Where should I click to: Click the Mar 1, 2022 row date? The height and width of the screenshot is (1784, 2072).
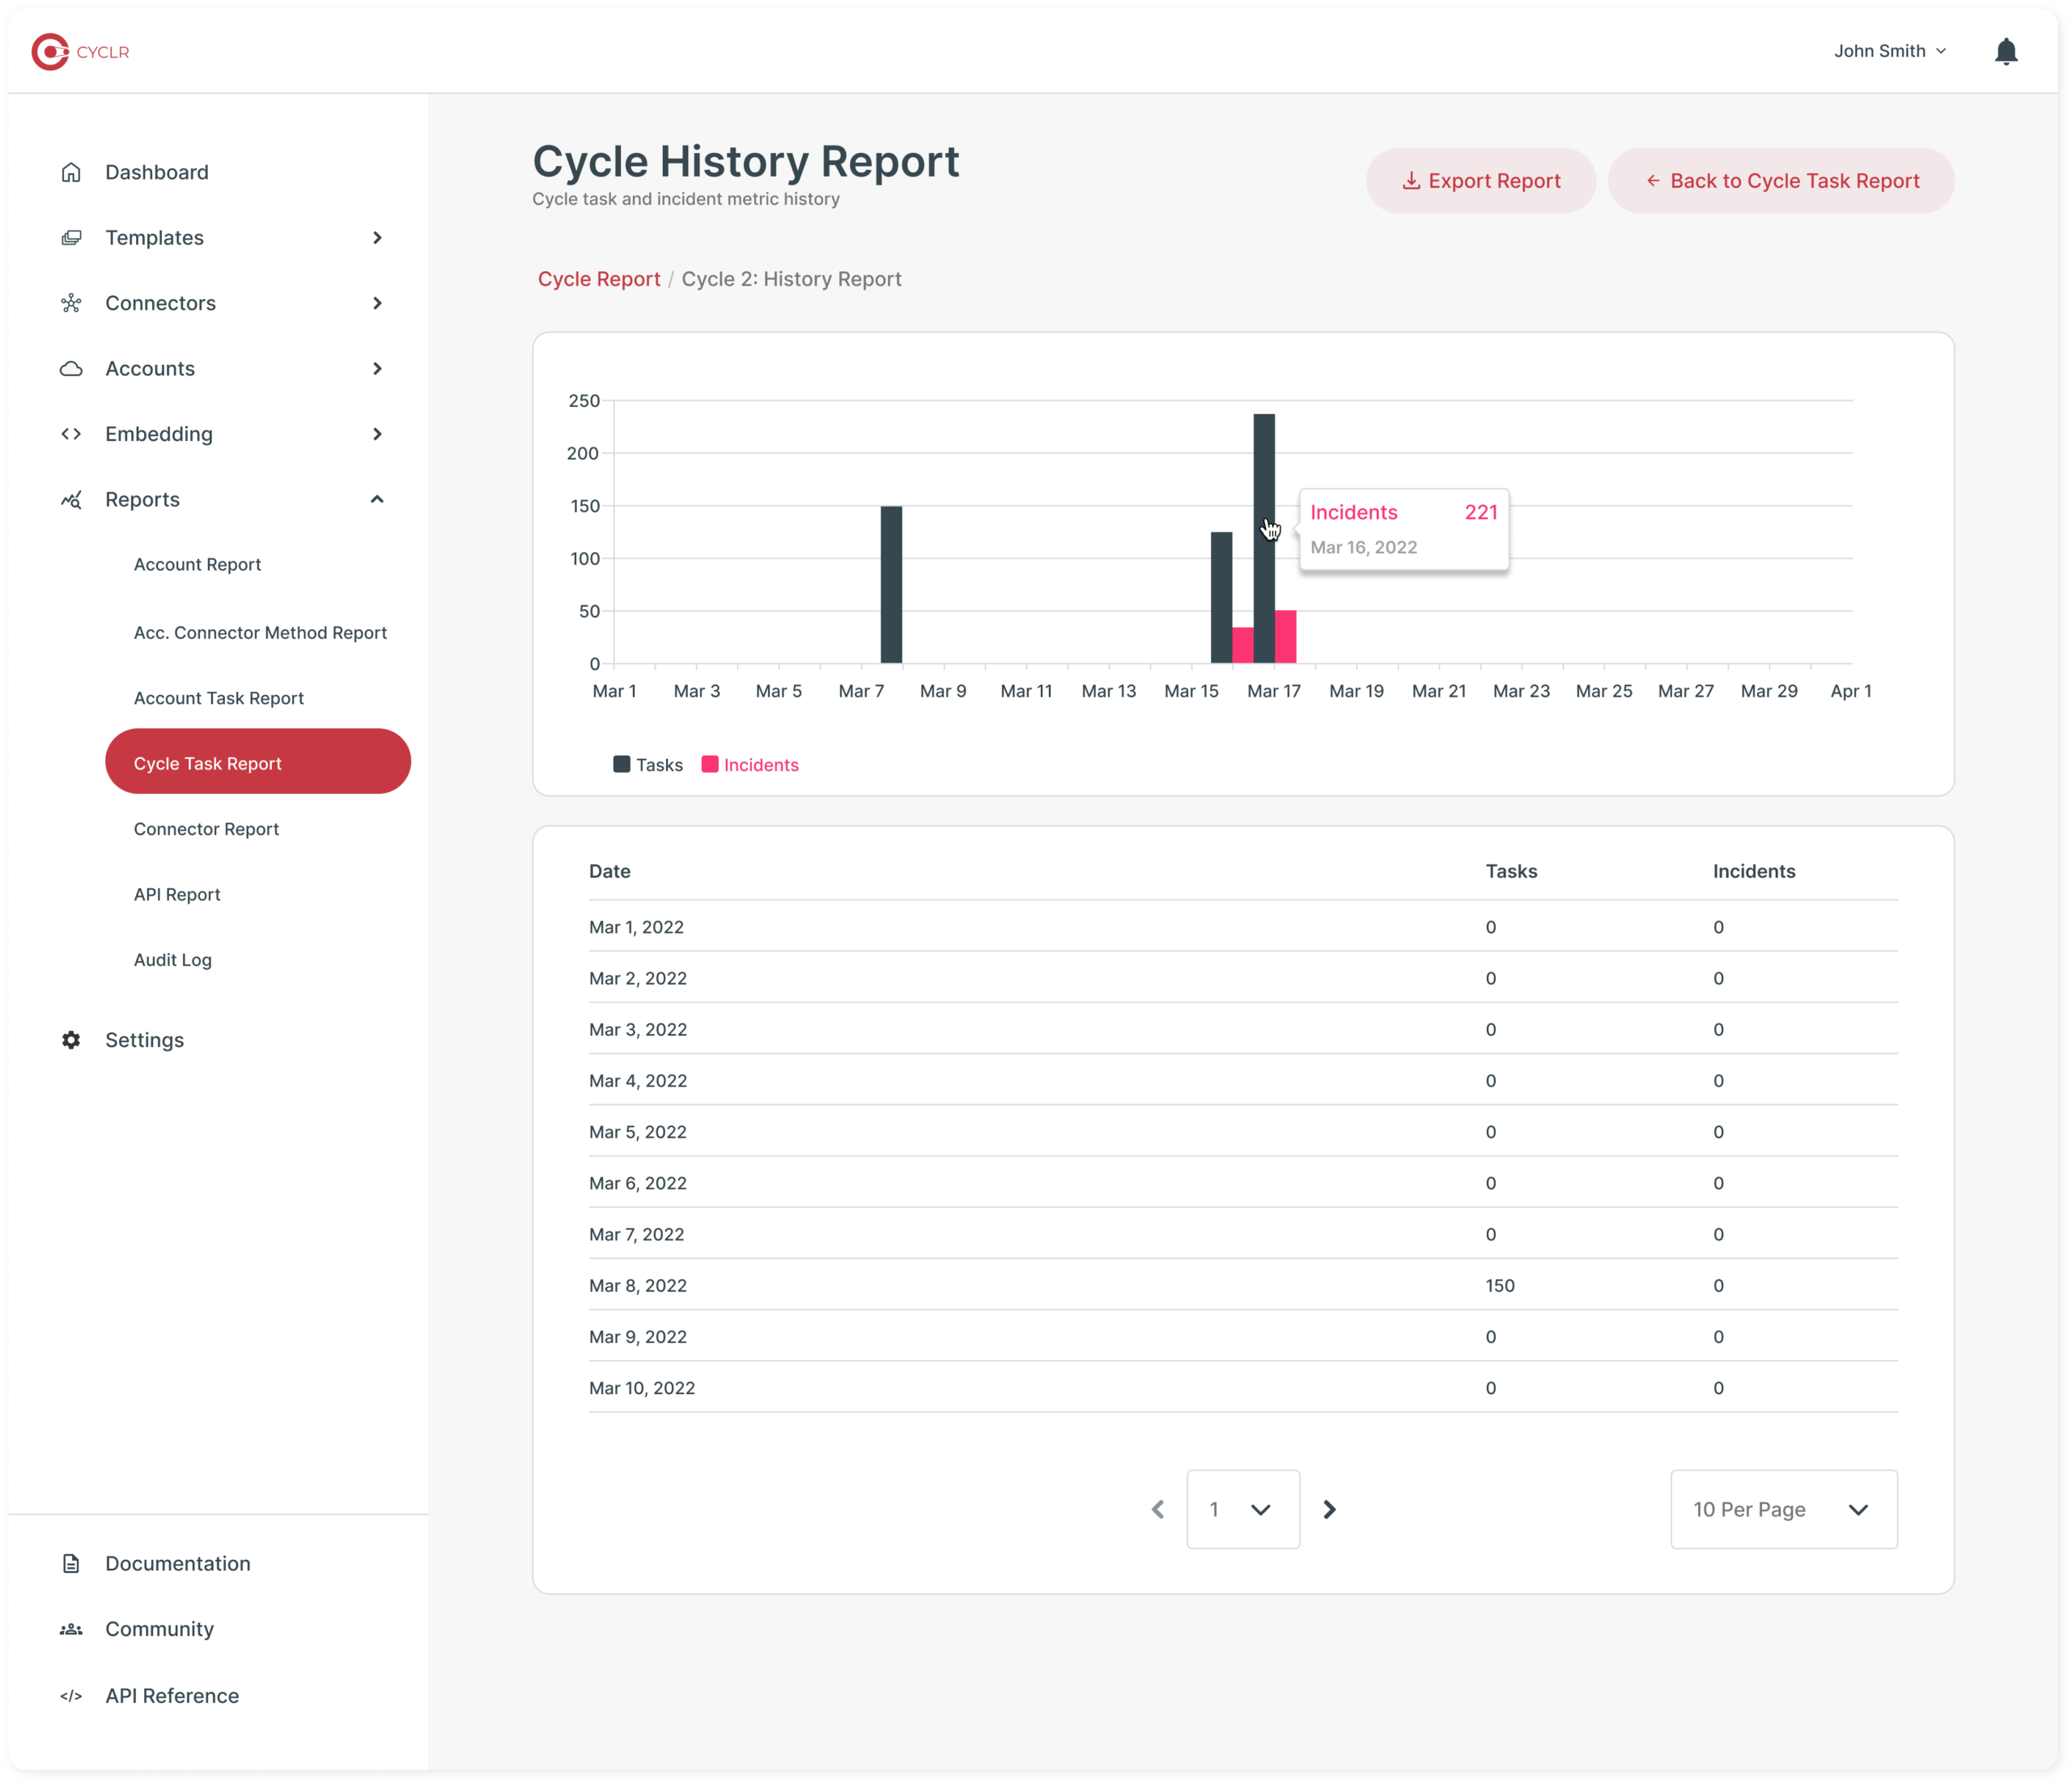pyautogui.click(x=636, y=926)
